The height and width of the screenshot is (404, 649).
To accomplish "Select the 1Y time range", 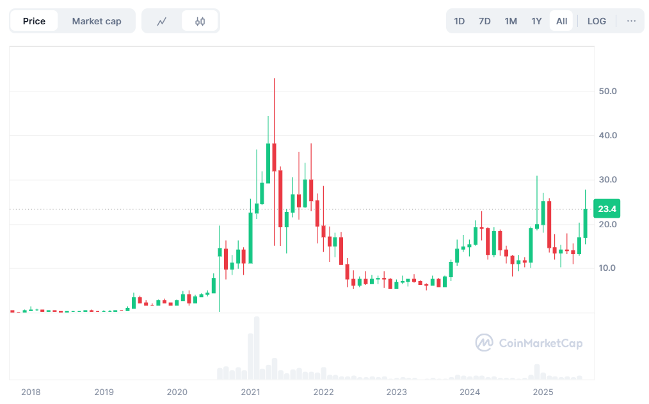I will point(536,20).
